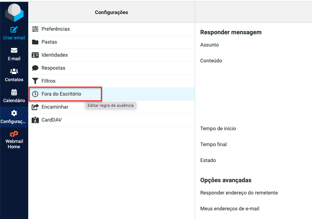Viewport: 312px width, 219px height.
Task: Open Criar email compose icon
Action: pyautogui.click(x=14, y=30)
